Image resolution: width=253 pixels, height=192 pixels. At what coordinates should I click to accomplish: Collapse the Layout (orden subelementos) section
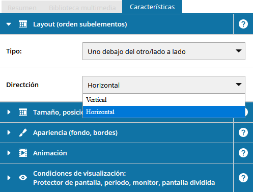pyautogui.click(x=9, y=24)
